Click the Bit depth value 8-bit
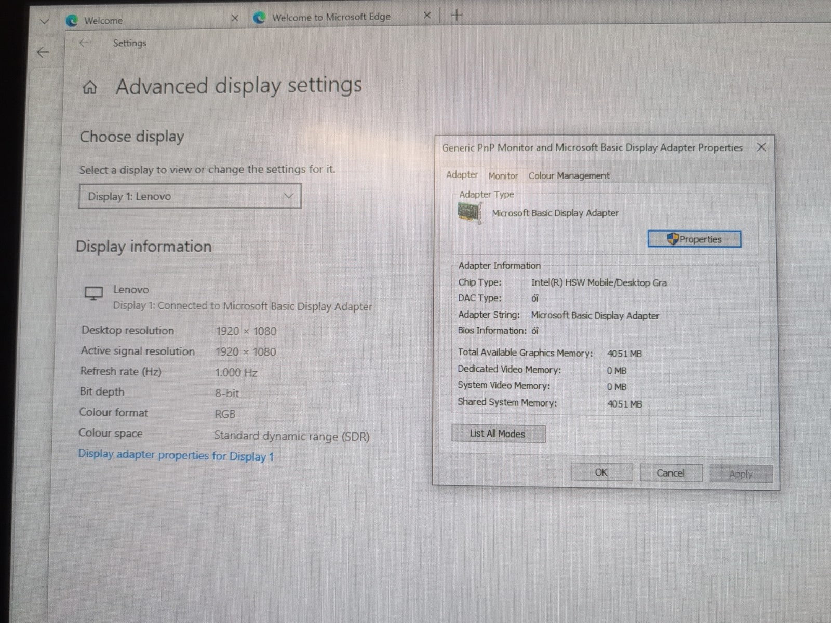 (227, 394)
